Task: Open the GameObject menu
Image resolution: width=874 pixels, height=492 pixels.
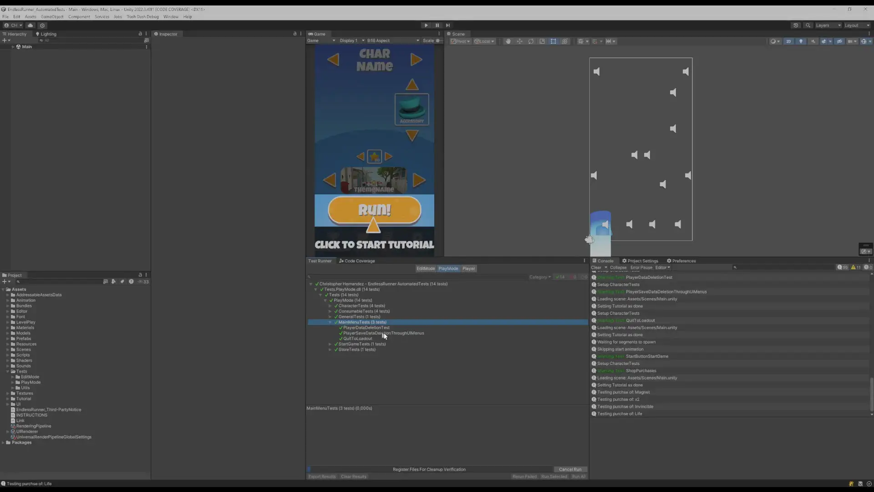Action: 52,17
